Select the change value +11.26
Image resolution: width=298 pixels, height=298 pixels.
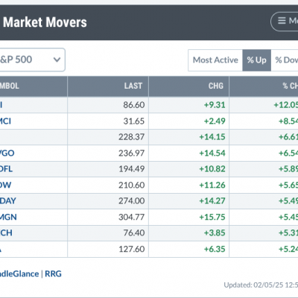click(212, 185)
